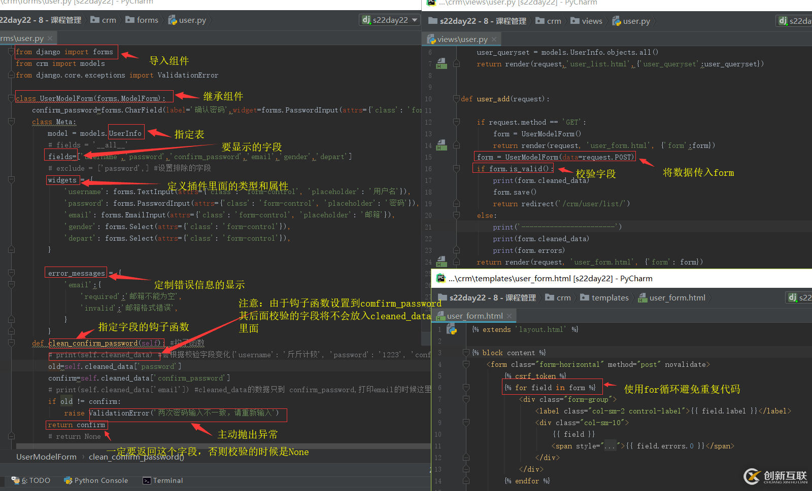Collapse the UserModelForm class fold marker
Screen dimensions: 812x491
coord(11,98)
